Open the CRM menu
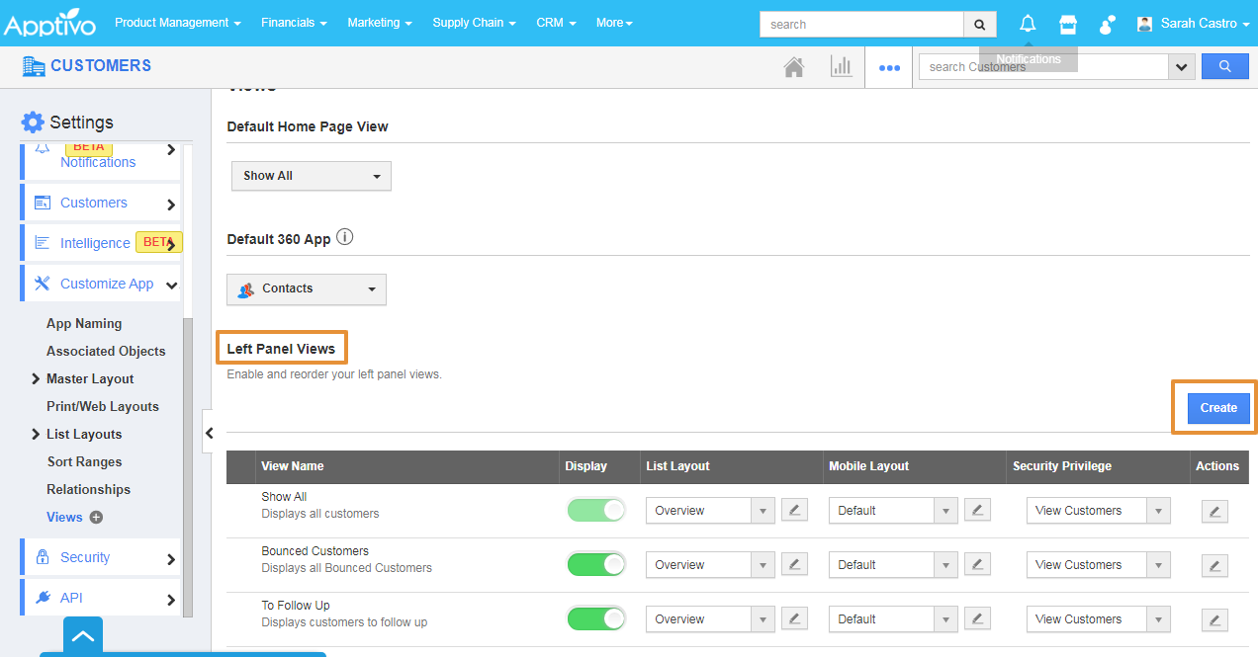Screen dimensions: 1258x657 click(556, 23)
